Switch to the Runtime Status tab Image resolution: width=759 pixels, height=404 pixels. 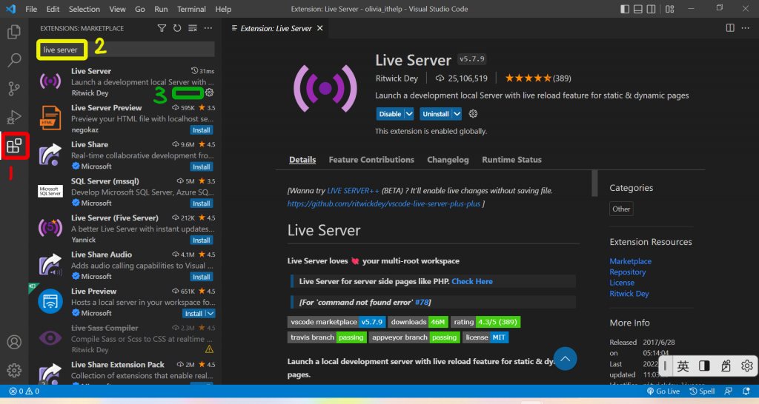(511, 160)
